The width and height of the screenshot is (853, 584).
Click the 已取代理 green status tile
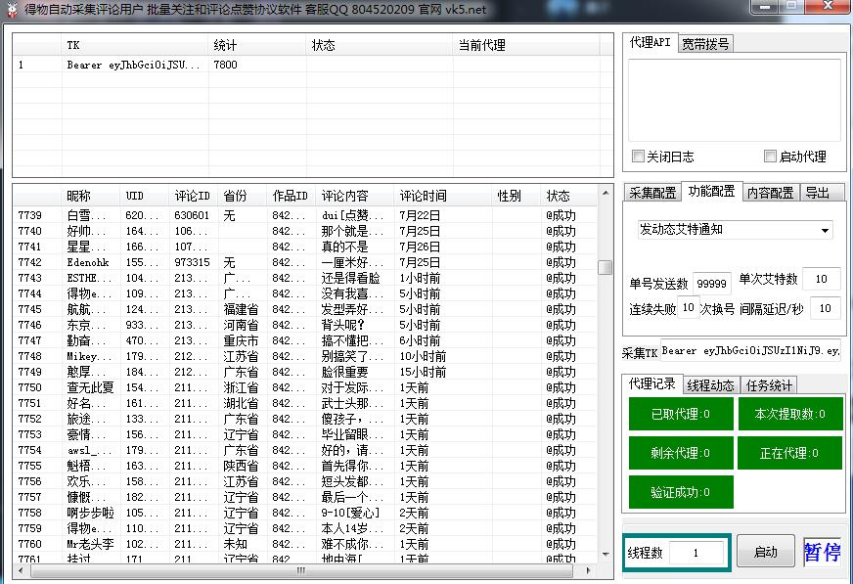tap(681, 414)
